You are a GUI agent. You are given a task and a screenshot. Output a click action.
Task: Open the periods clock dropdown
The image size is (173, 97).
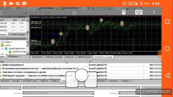pyautogui.click(x=134, y=8)
